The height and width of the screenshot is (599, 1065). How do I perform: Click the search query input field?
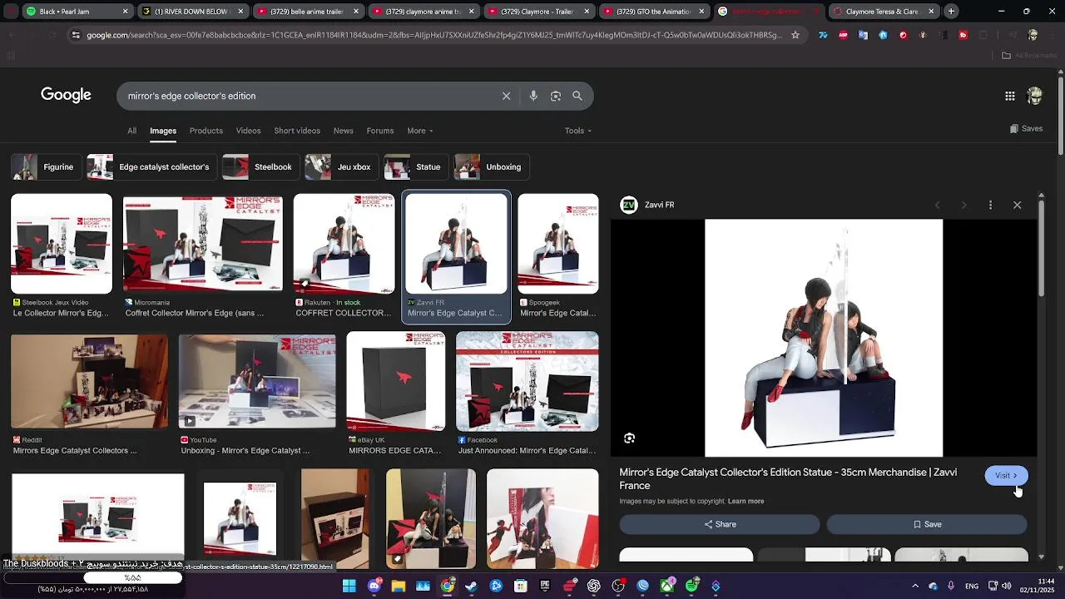click(308, 96)
